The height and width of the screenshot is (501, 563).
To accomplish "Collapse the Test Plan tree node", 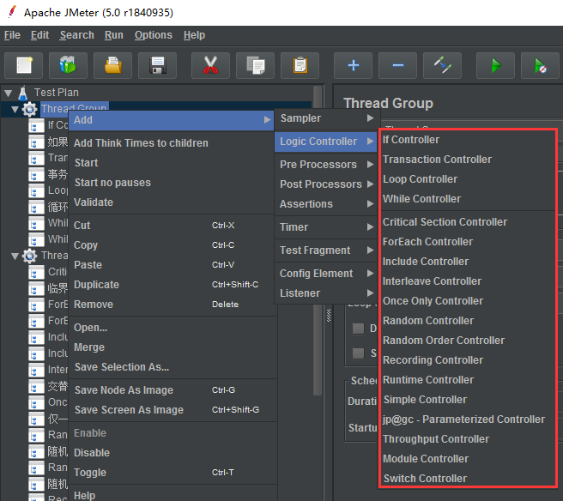I will tap(8, 94).
